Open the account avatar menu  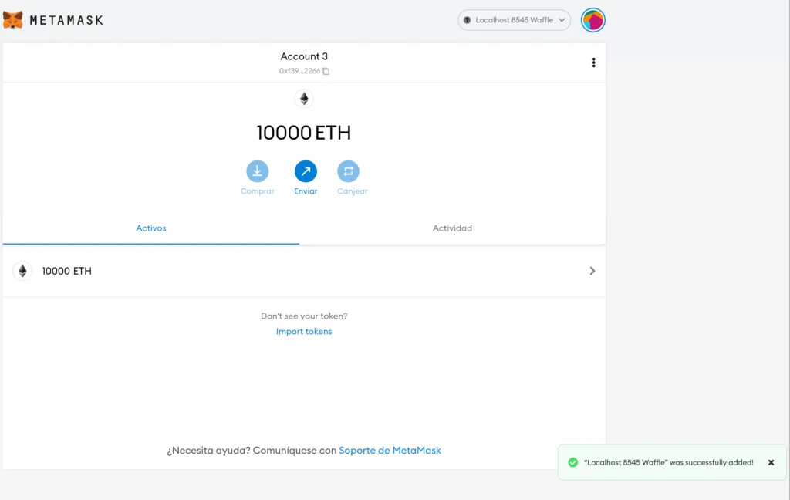pyautogui.click(x=592, y=20)
